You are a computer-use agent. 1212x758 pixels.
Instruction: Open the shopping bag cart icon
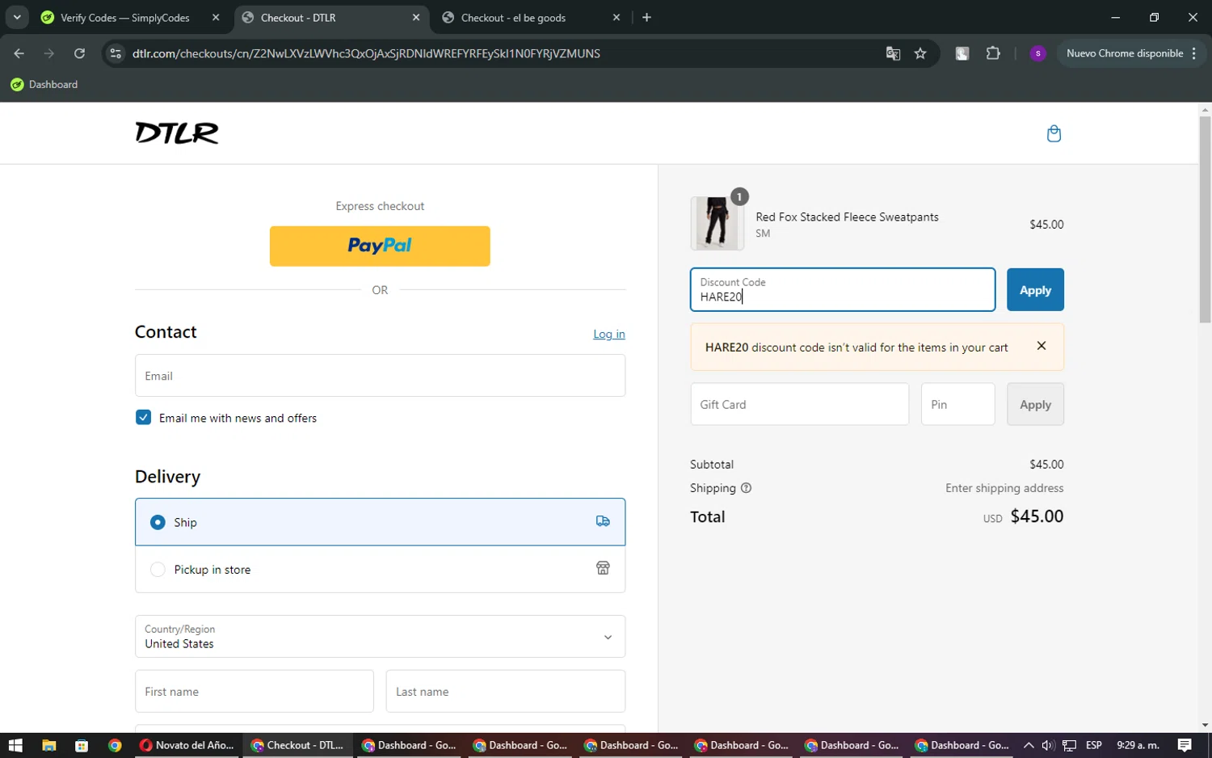pos(1054,133)
